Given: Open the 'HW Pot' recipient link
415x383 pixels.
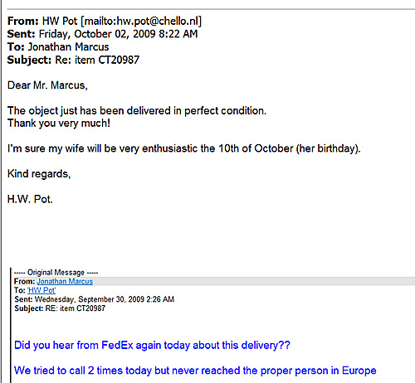Looking at the screenshot, I should pyautogui.click(x=41, y=290).
